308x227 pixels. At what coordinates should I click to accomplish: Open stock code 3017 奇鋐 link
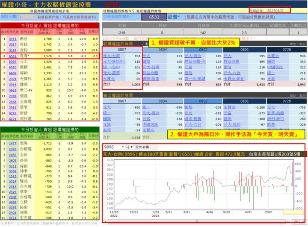click(12, 44)
